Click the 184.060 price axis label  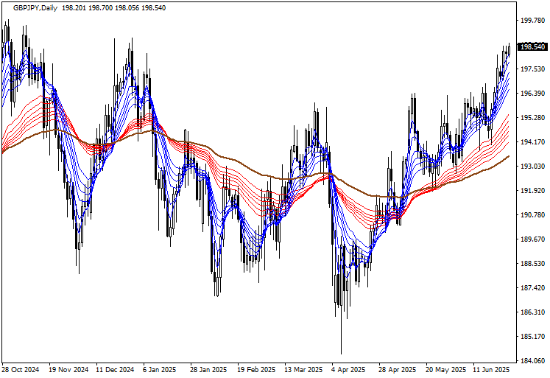pyautogui.click(x=532, y=361)
